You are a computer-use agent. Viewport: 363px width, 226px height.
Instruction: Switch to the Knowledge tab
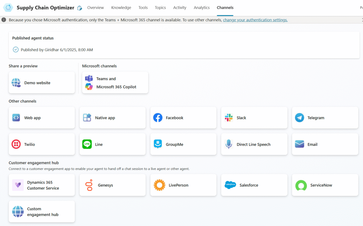coord(121,8)
